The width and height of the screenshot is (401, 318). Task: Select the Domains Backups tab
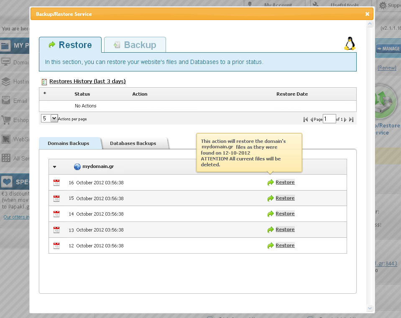[69, 143]
